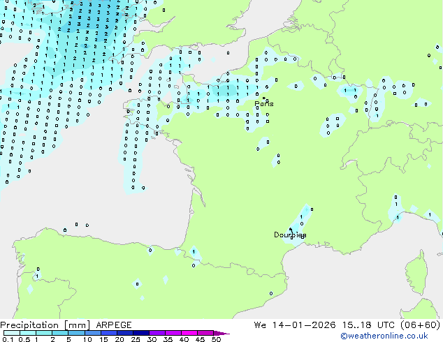Click the '15..18 UTC' time range text
Screen dimensions: 443x342
coord(369,325)
